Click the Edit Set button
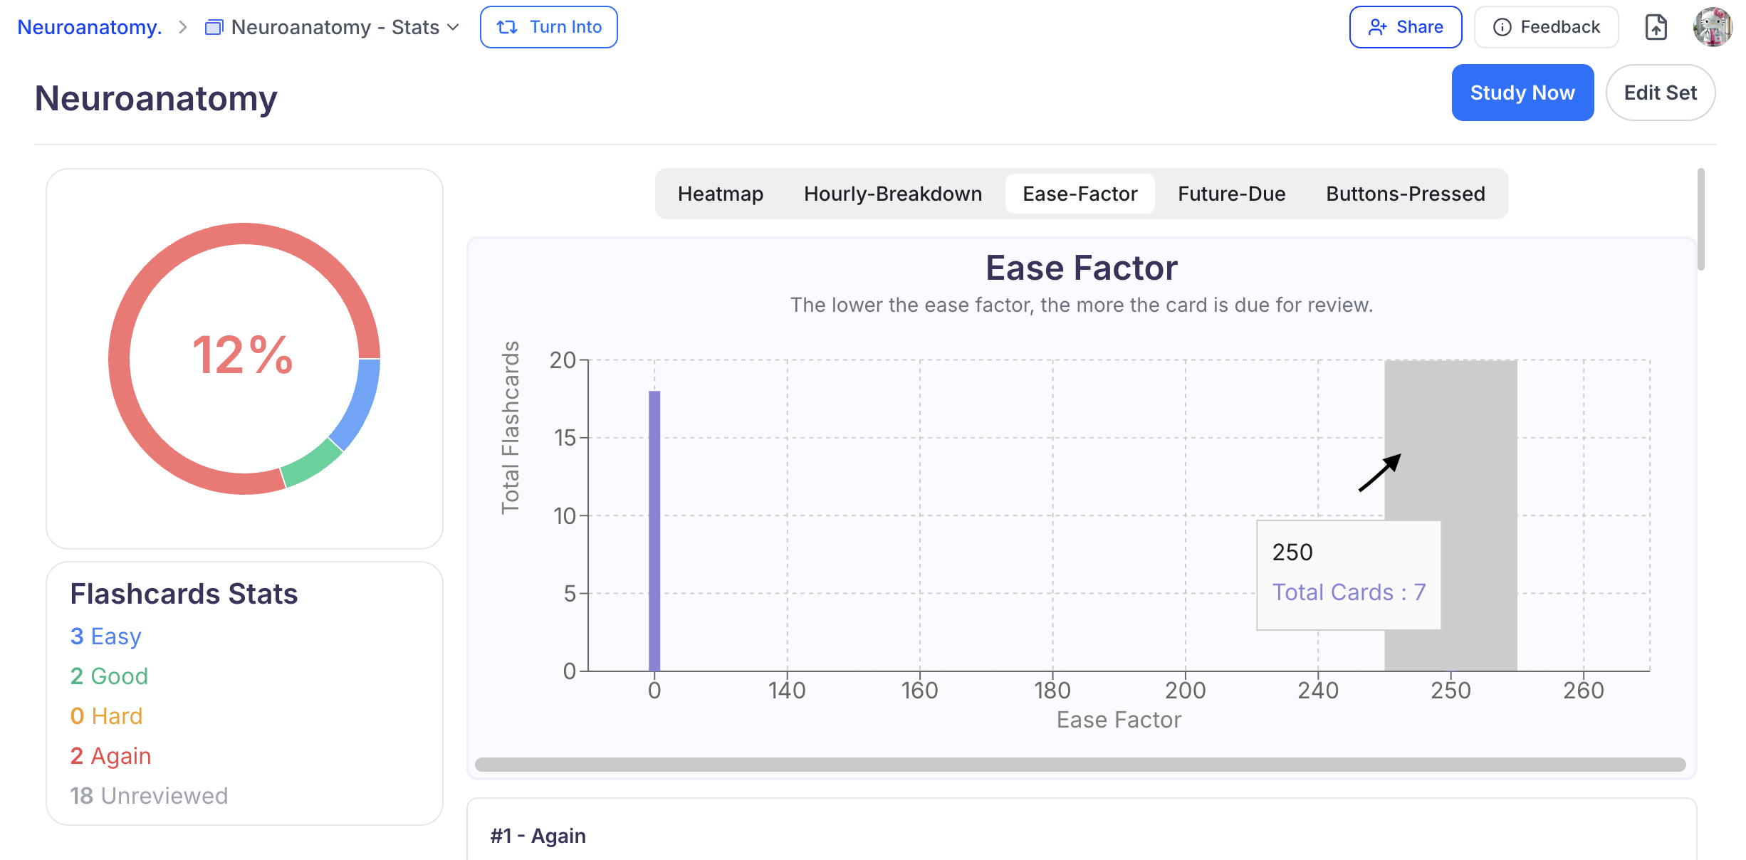Viewport: 1746px width, 860px height. [1660, 93]
